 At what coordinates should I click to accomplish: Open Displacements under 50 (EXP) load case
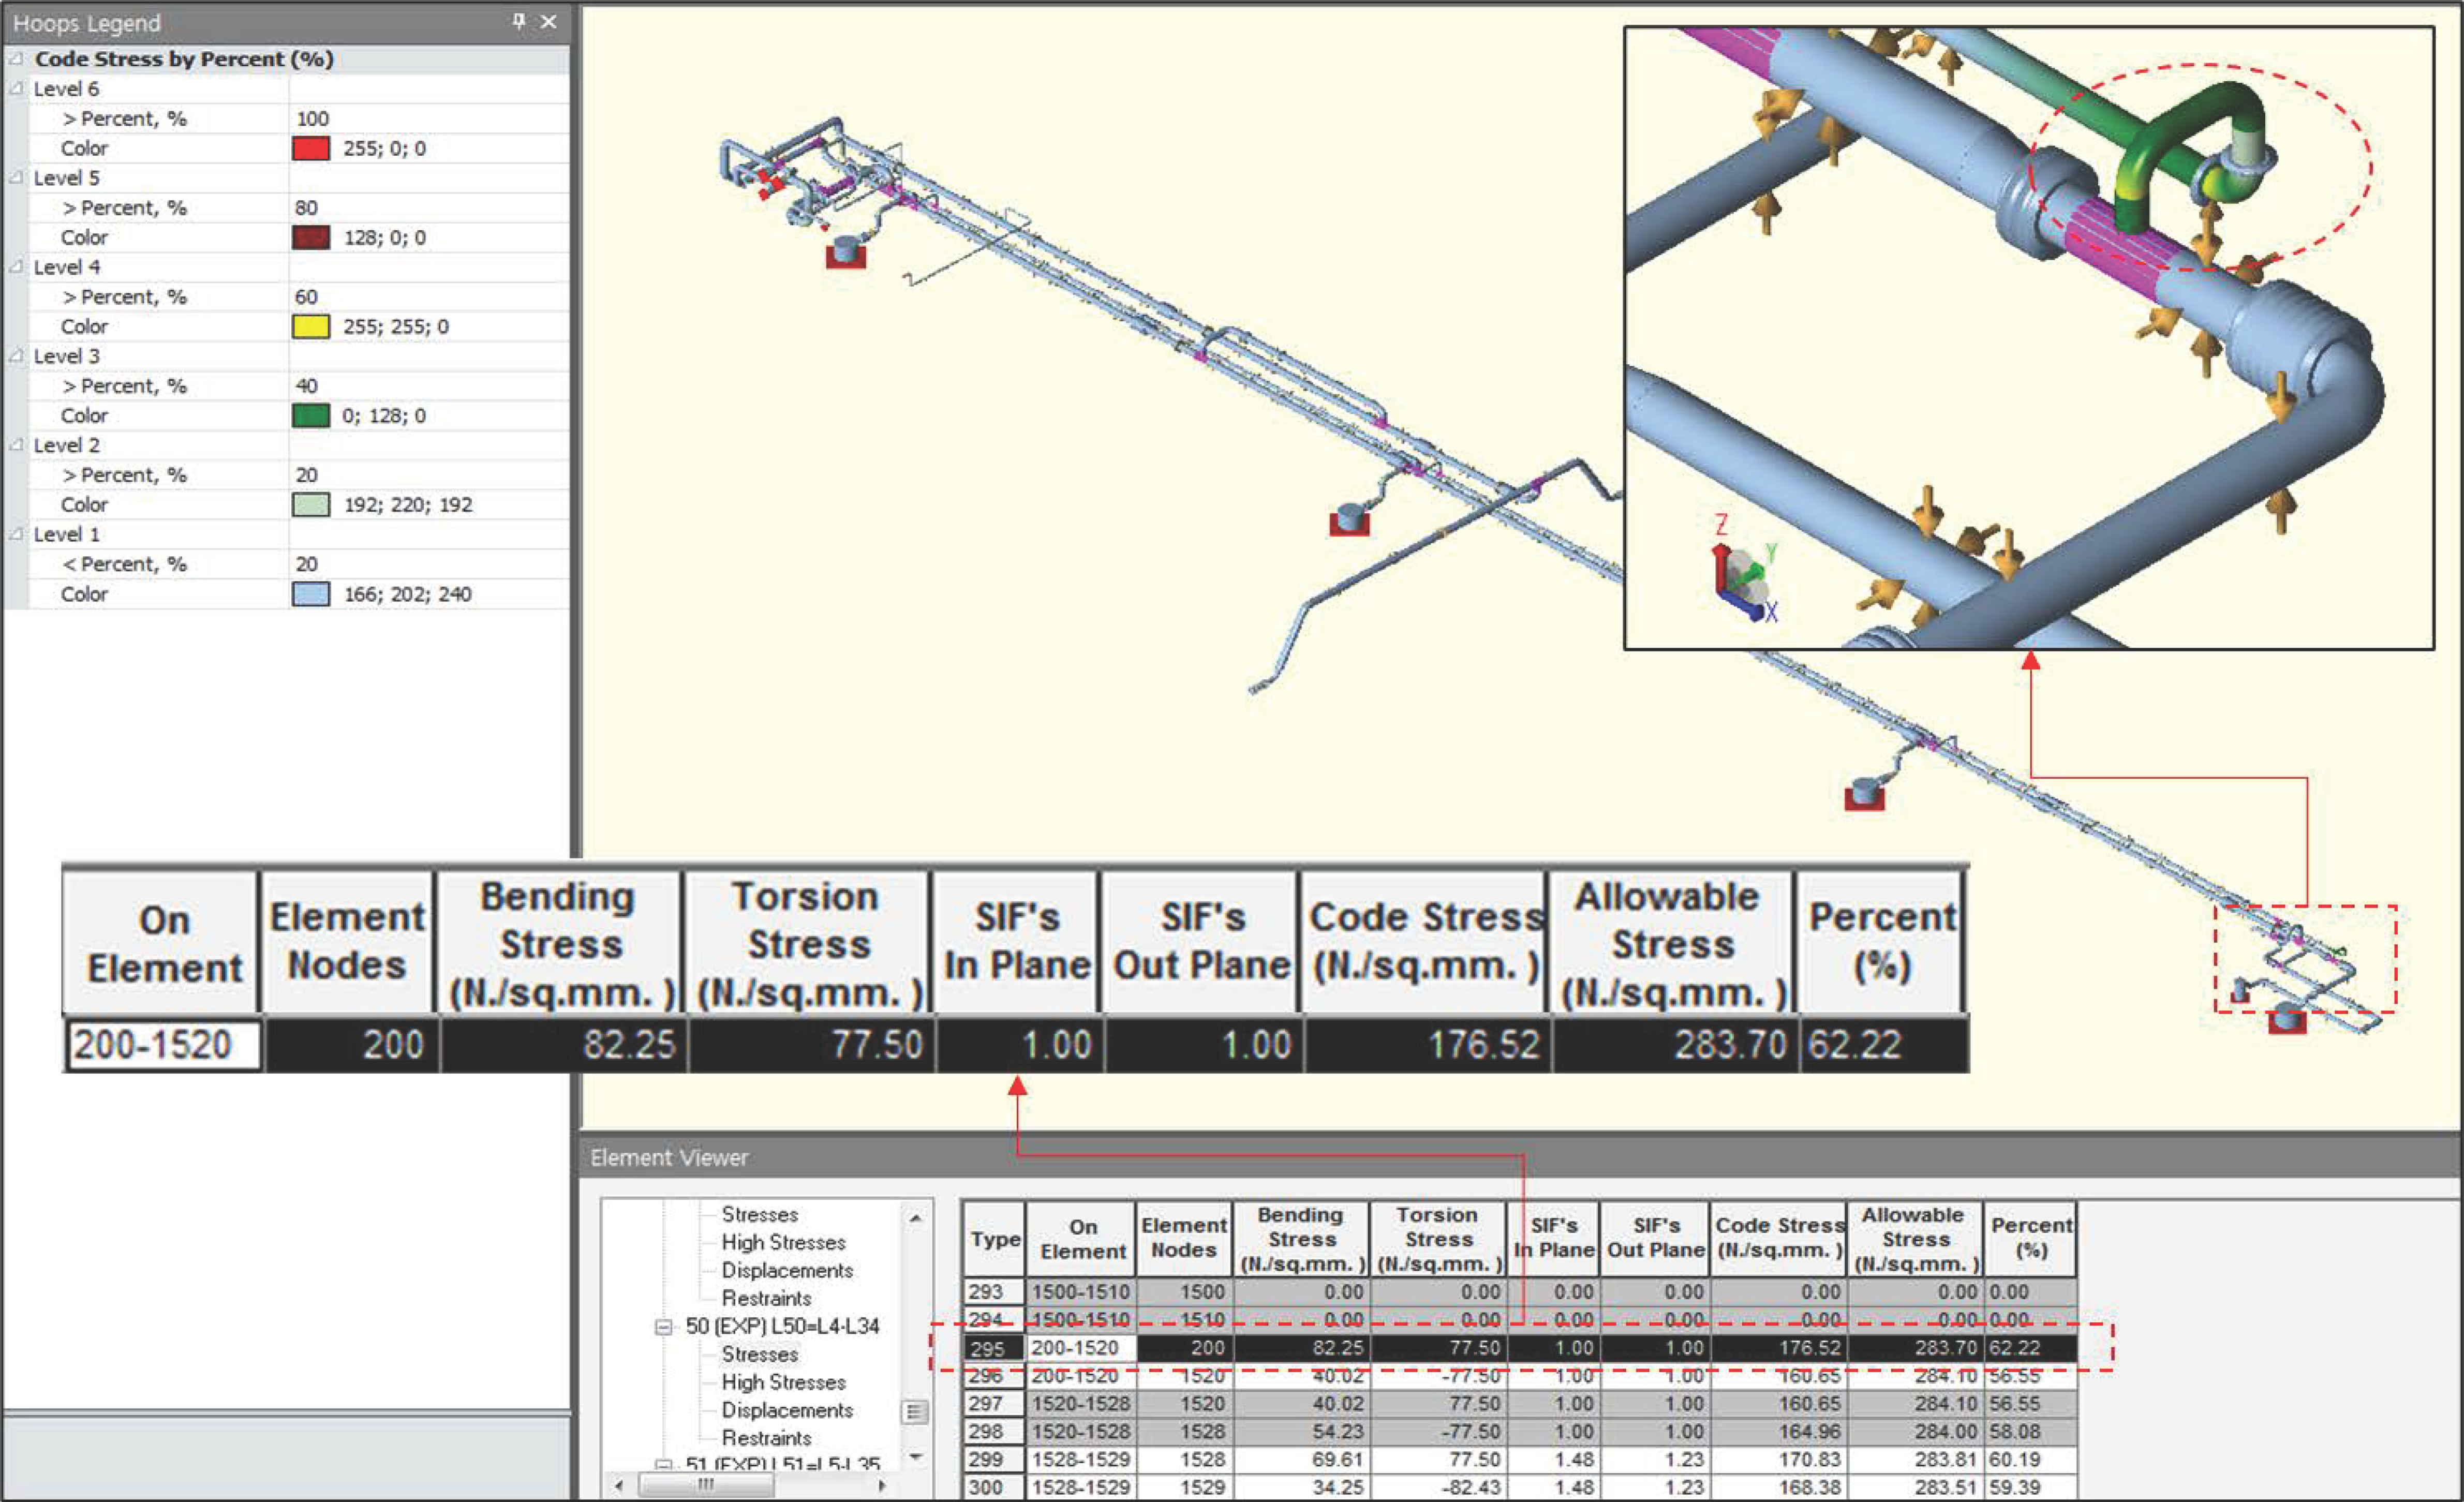tap(787, 1410)
